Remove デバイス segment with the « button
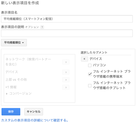 click(85, 59)
